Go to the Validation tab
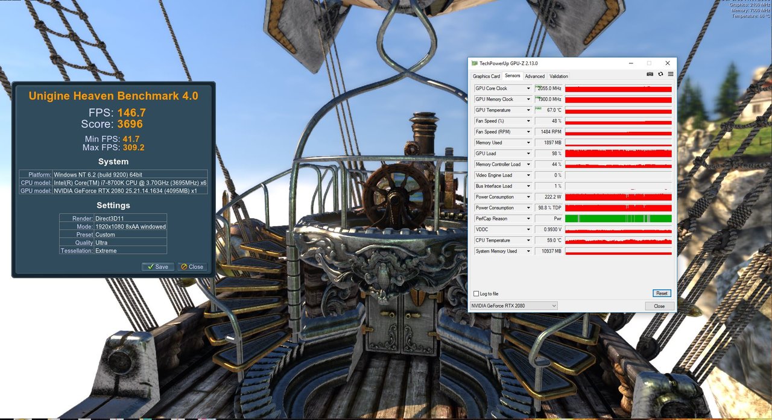This screenshot has height=420, width=772. [x=558, y=77]
